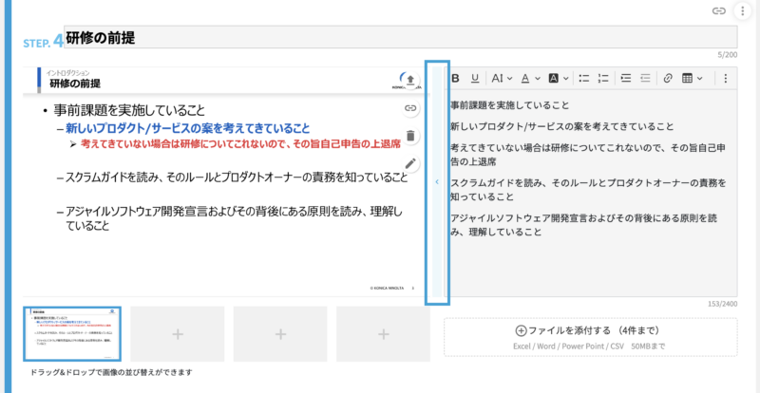The width and height of the screenshot is (760, 393).
Task: Open the font color dropdown
Action: (x=528, y=78)
